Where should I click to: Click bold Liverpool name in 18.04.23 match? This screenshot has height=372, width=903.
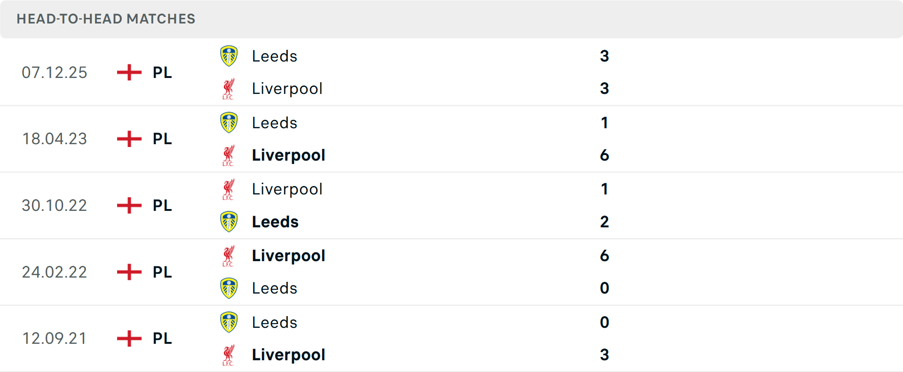point(288,155)
